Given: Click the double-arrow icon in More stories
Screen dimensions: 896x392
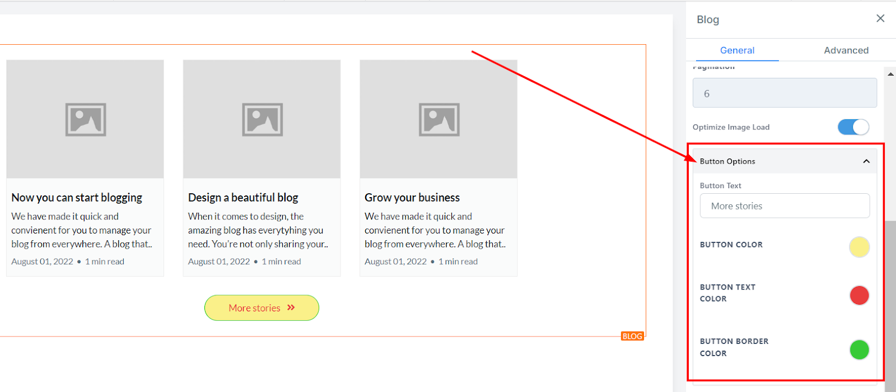Looking at the screenshot, I should pyautogui.click(x=291, y=307).
